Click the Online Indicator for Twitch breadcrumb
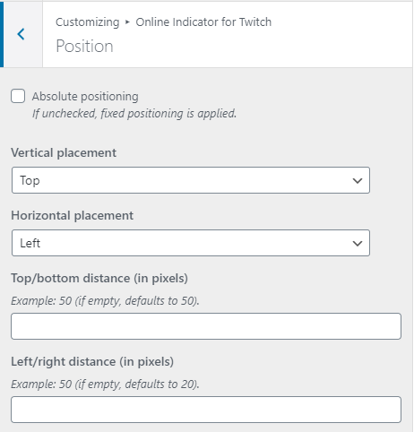Viewport: 414px width, 432px height. coord(203,22)
